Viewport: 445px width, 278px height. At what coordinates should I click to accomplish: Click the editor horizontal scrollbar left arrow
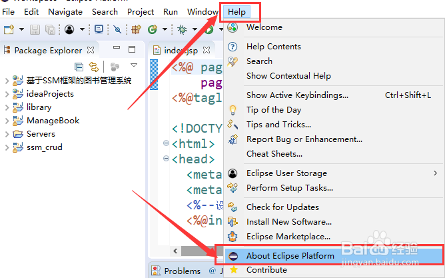[175, 251]
